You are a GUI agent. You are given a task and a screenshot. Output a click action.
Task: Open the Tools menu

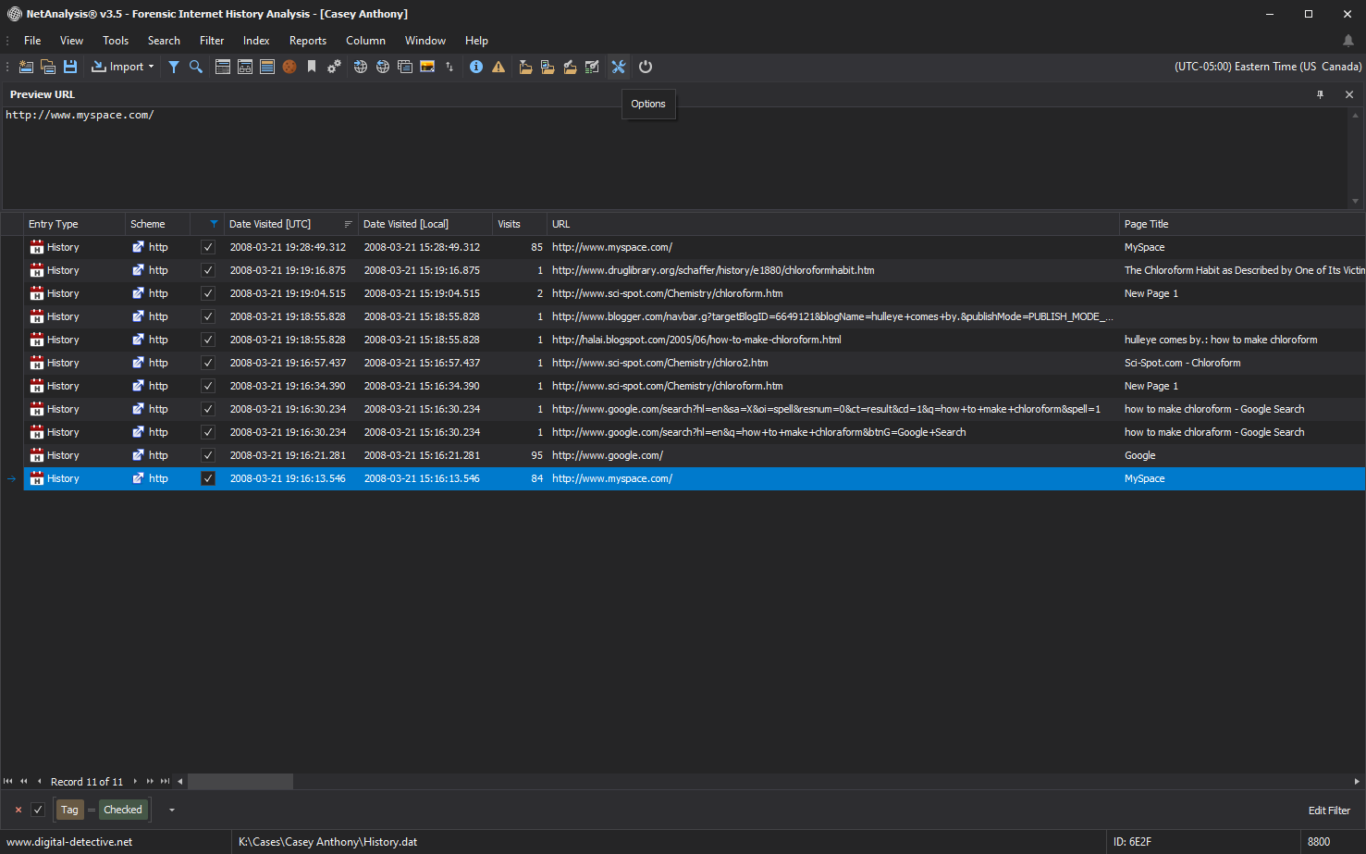pyautogui.click(x=116, y=41)
